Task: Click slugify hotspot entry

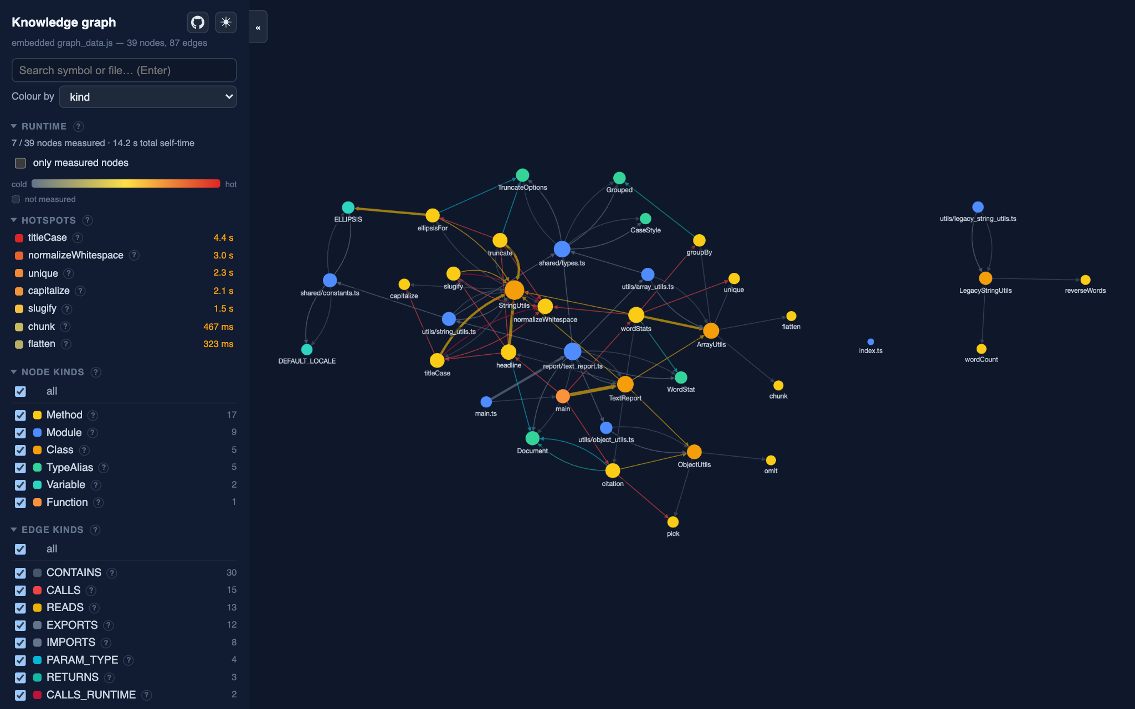Action: (42, 308)
